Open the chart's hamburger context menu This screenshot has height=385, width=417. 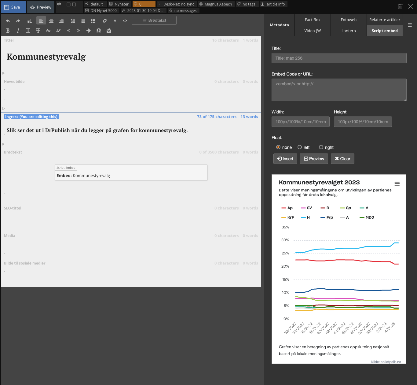(x=397, y=184)
